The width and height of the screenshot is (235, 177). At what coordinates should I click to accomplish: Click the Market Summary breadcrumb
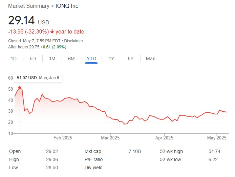[x=28, y=6]
